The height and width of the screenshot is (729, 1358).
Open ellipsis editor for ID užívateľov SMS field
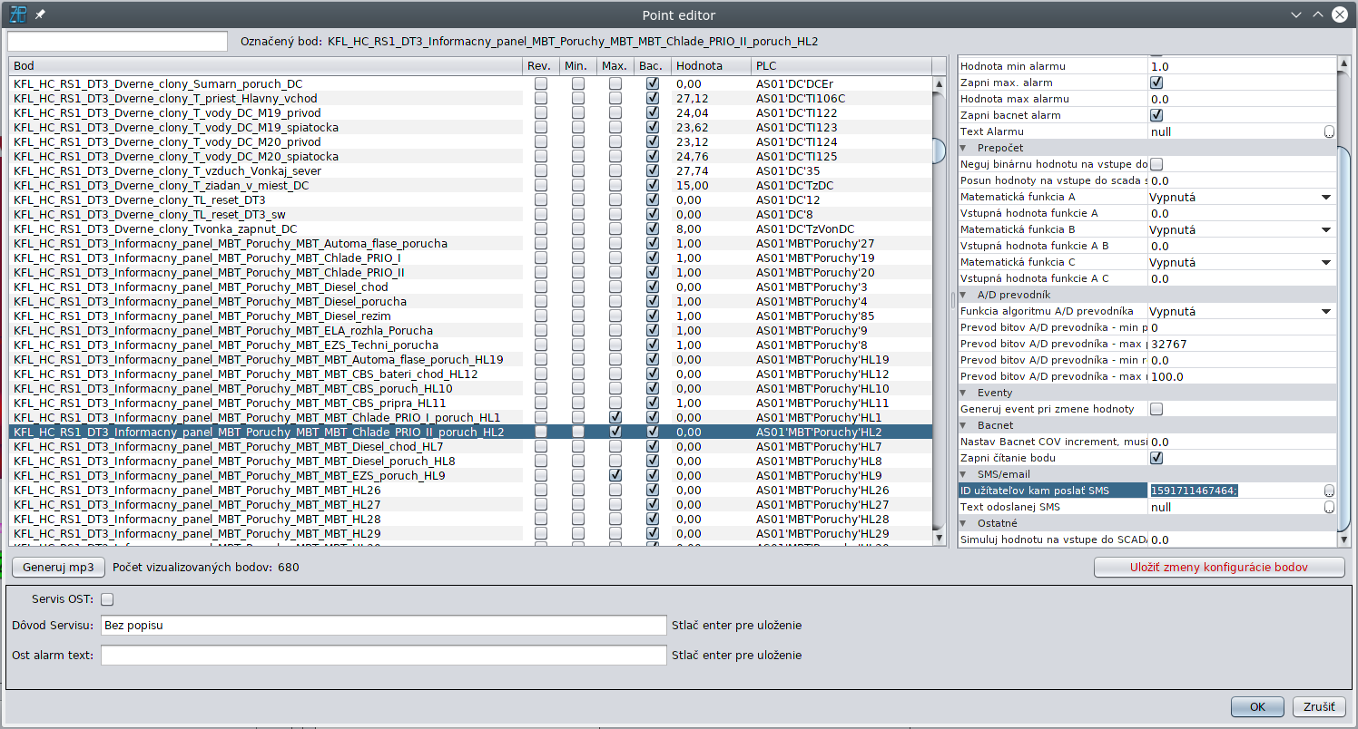1329,491
